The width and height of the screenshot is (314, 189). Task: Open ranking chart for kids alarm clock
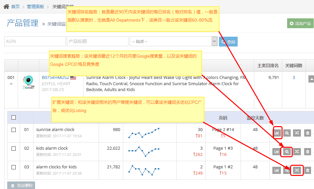click(277, 152)
